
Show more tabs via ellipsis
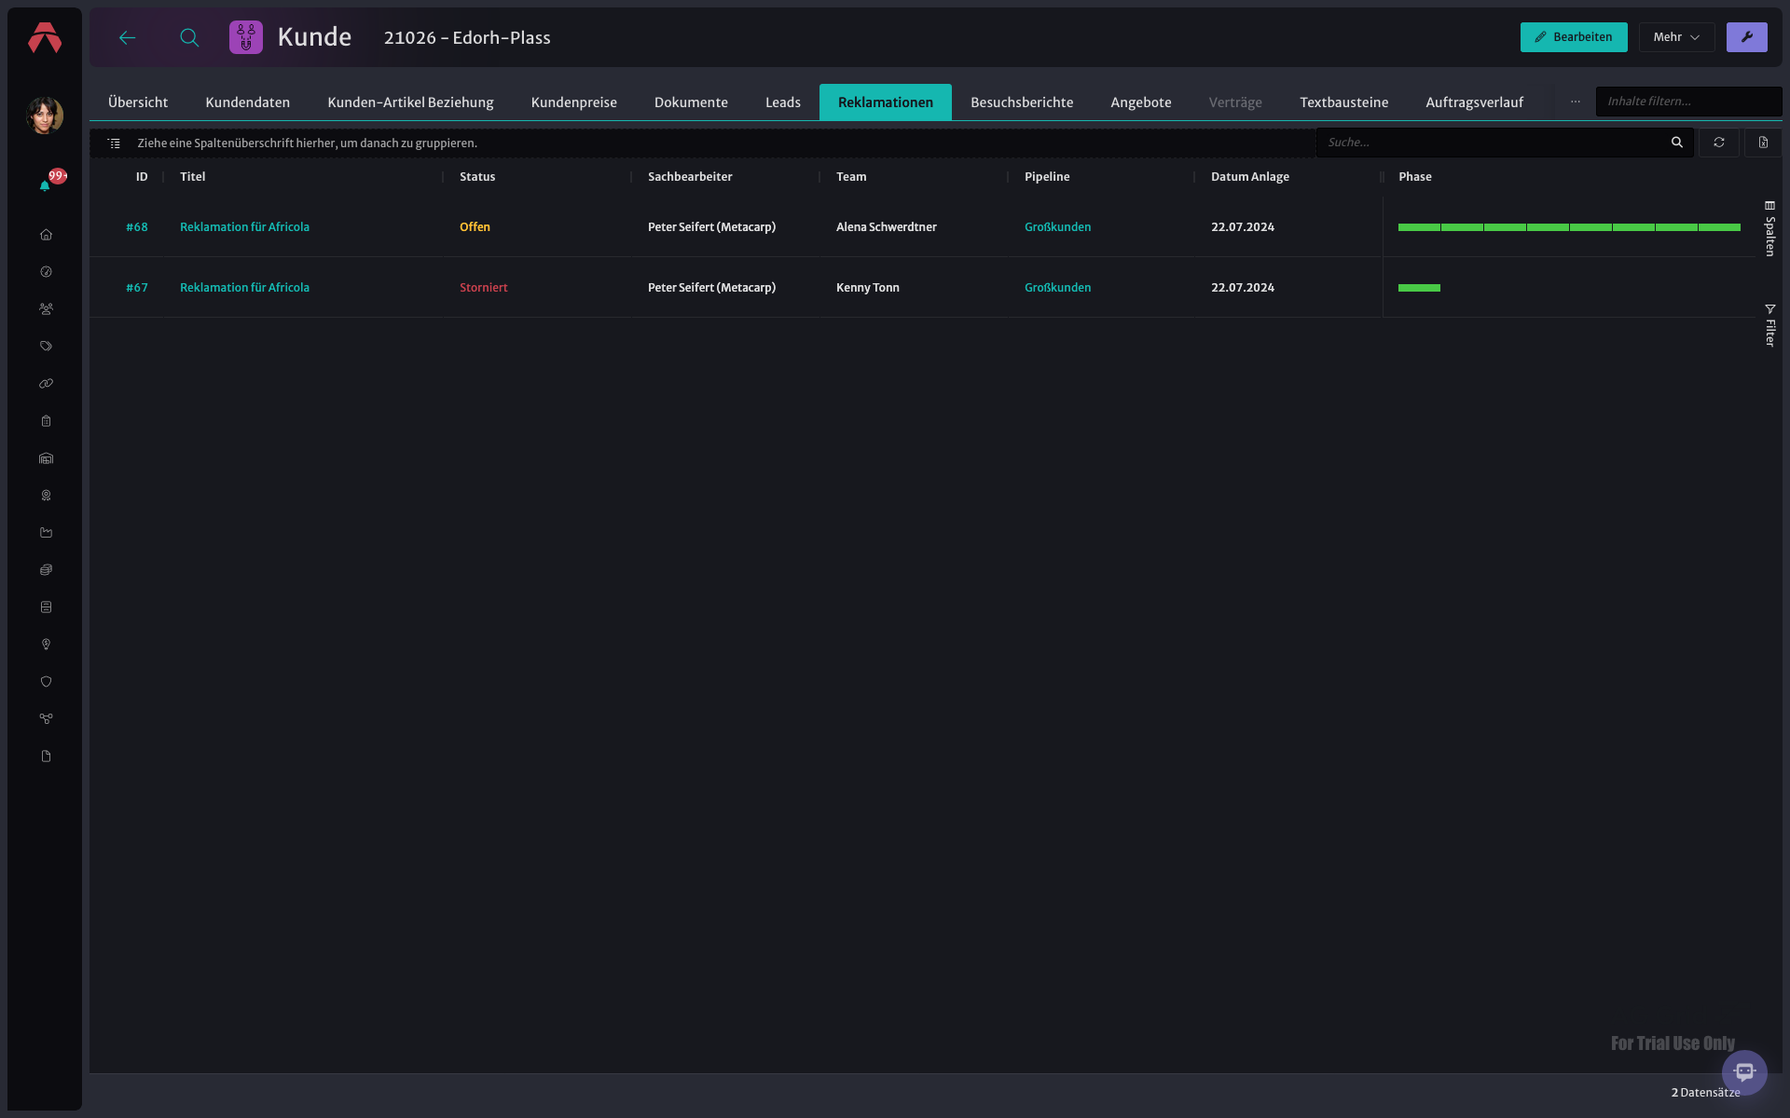pyautogui.click(x=1575, y=102)
